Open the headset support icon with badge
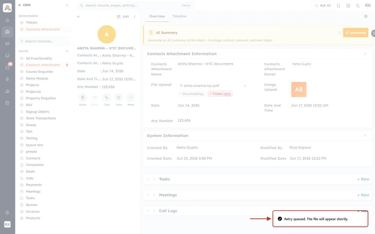 pyautogui.click(x=7, y=67)
